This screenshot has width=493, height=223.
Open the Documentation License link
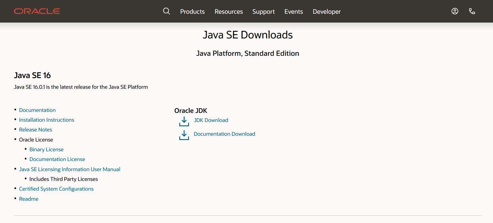click(57, 159)
